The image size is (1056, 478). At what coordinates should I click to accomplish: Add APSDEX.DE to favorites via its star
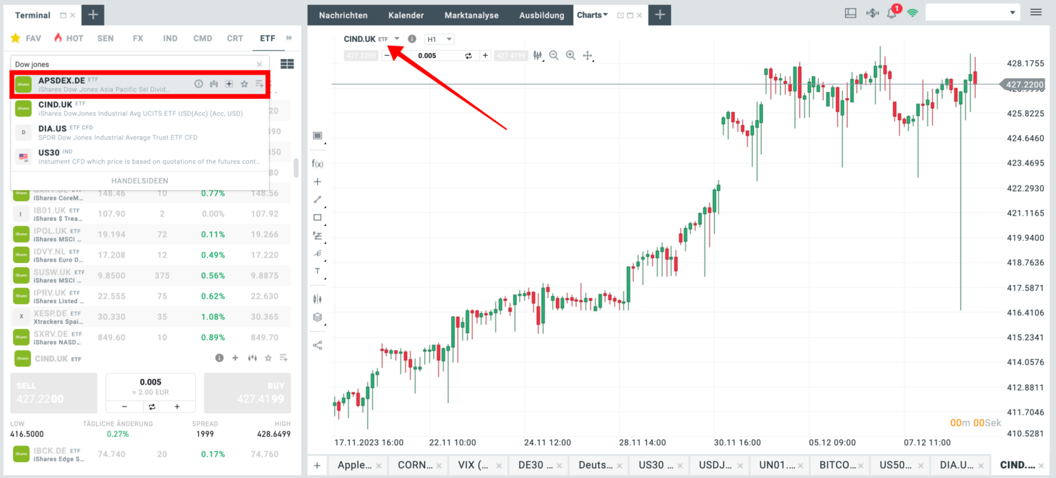point(245,83)
